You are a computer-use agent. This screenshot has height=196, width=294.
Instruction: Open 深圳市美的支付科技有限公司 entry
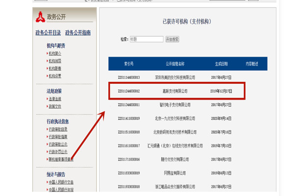click(175, 77)
